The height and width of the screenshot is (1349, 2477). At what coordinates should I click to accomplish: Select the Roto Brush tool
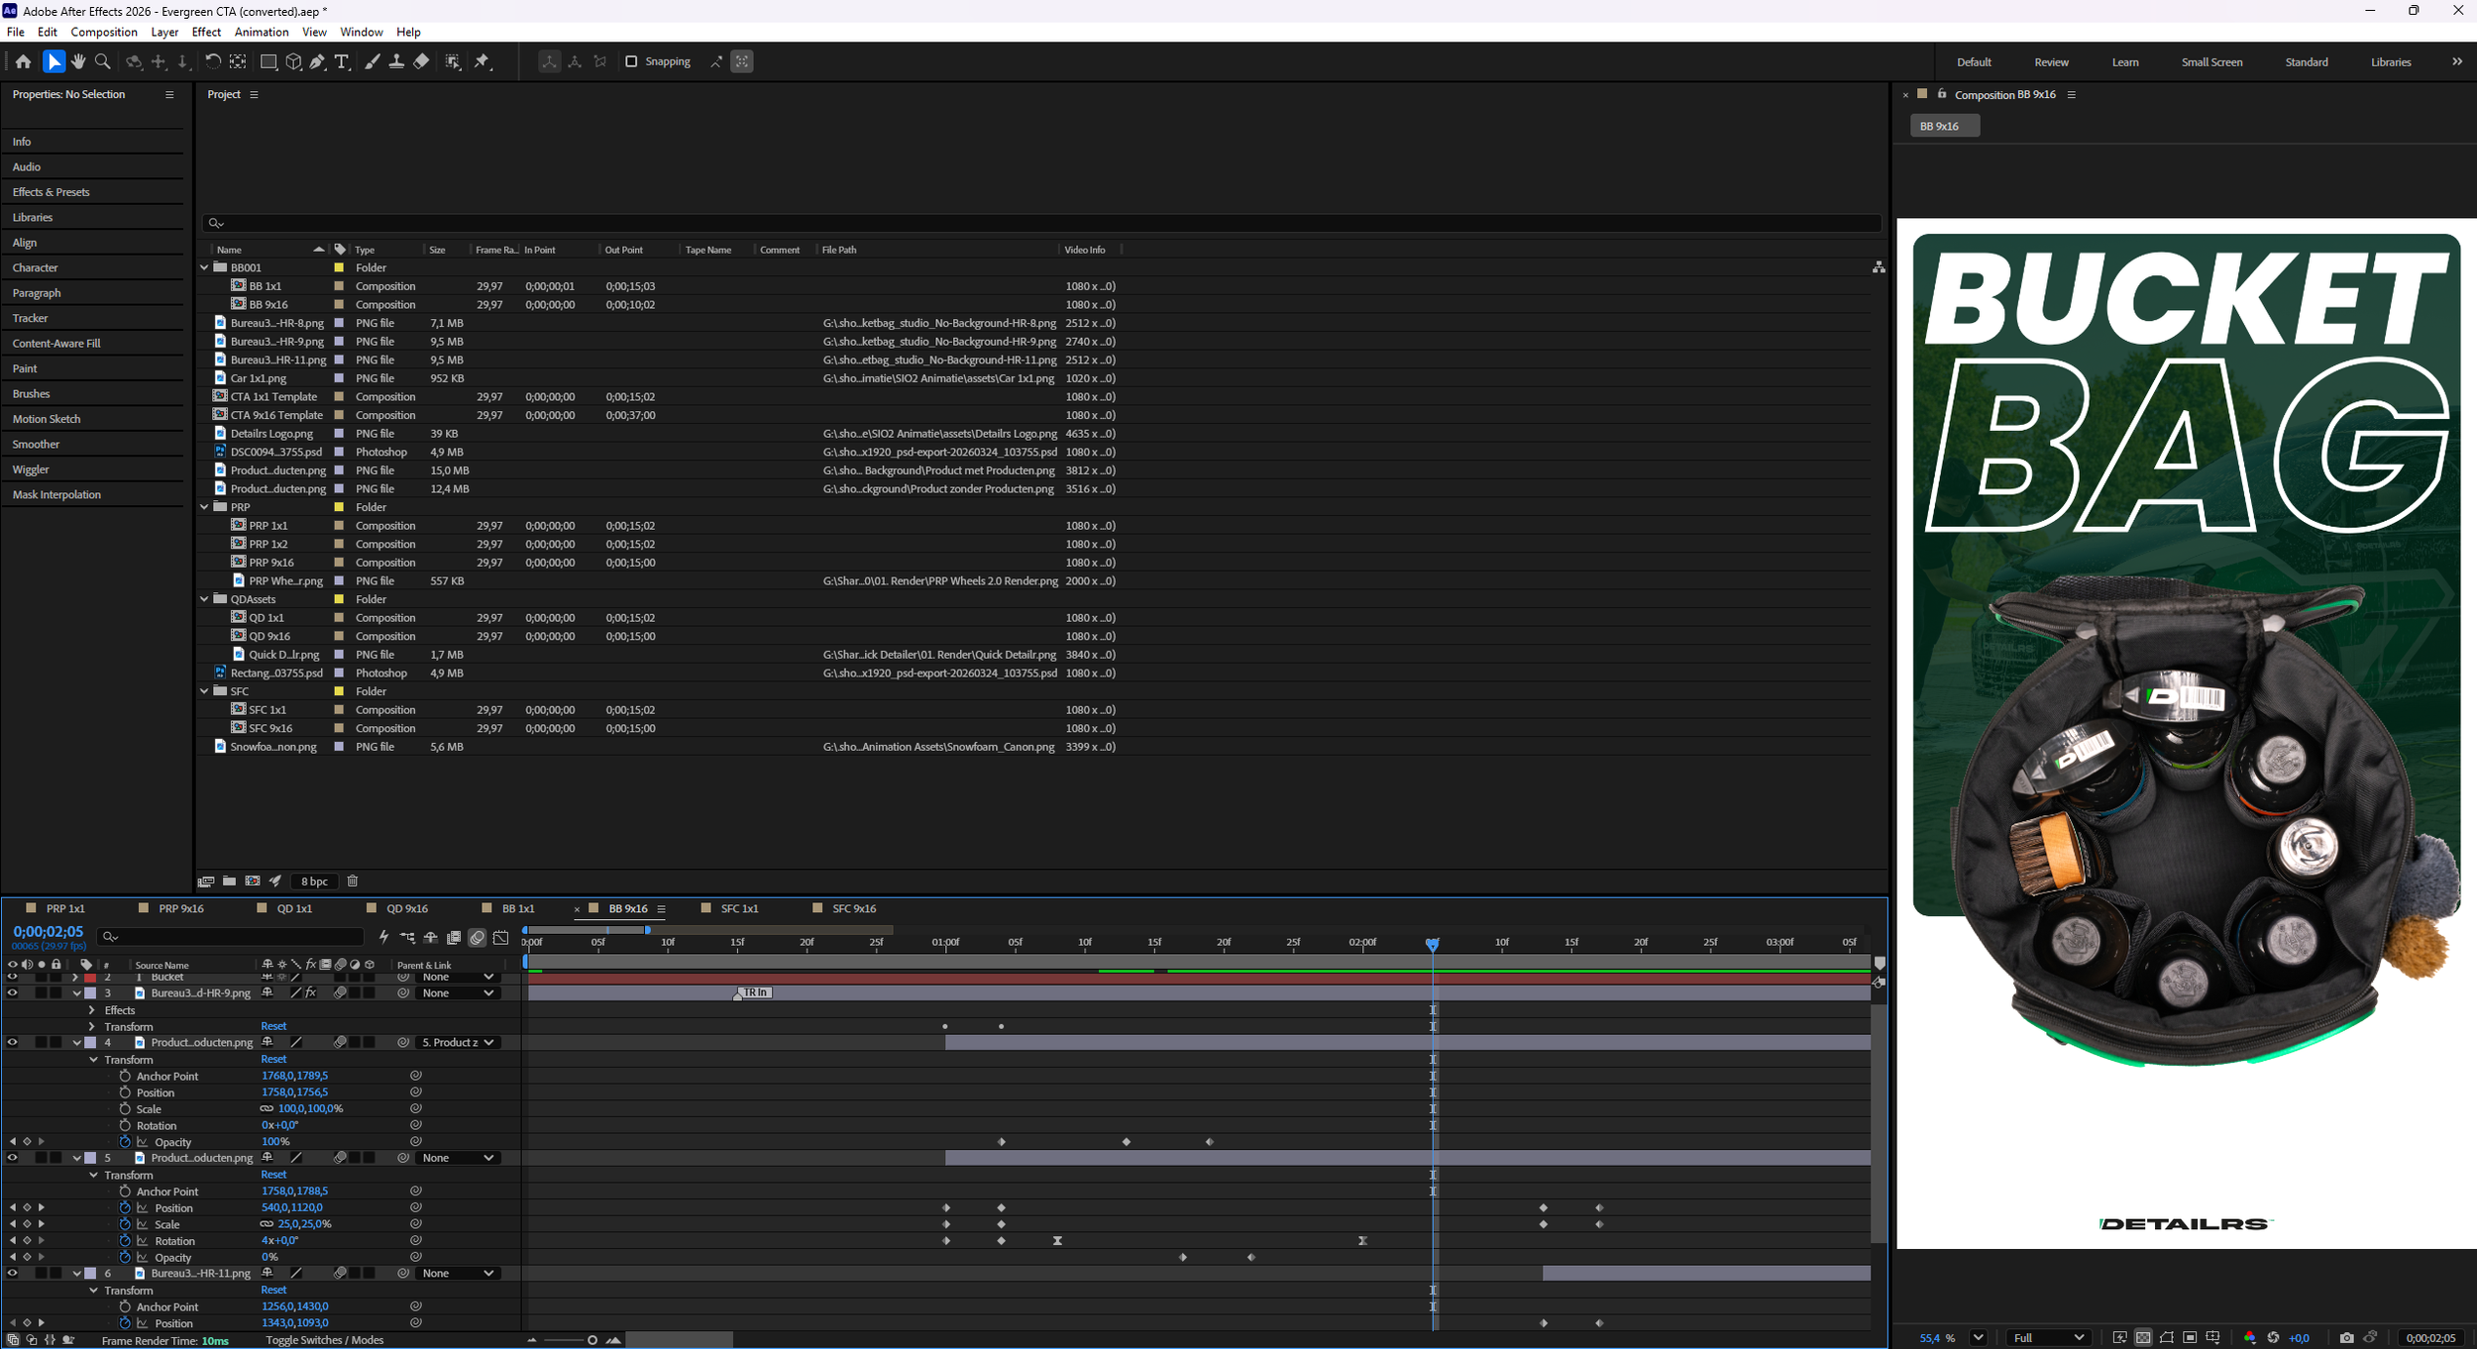453,61
